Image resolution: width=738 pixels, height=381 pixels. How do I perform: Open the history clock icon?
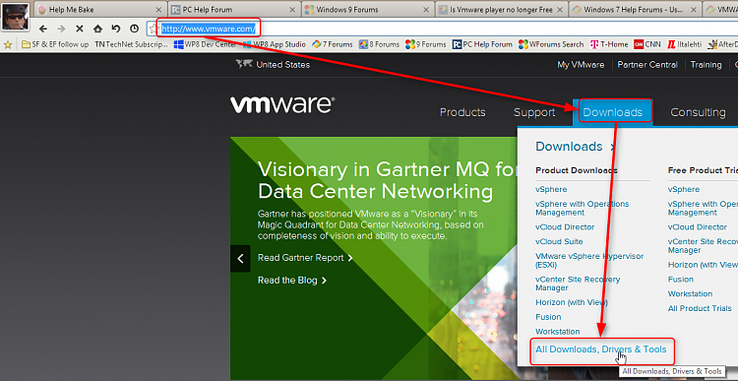[x=134, y=29]
